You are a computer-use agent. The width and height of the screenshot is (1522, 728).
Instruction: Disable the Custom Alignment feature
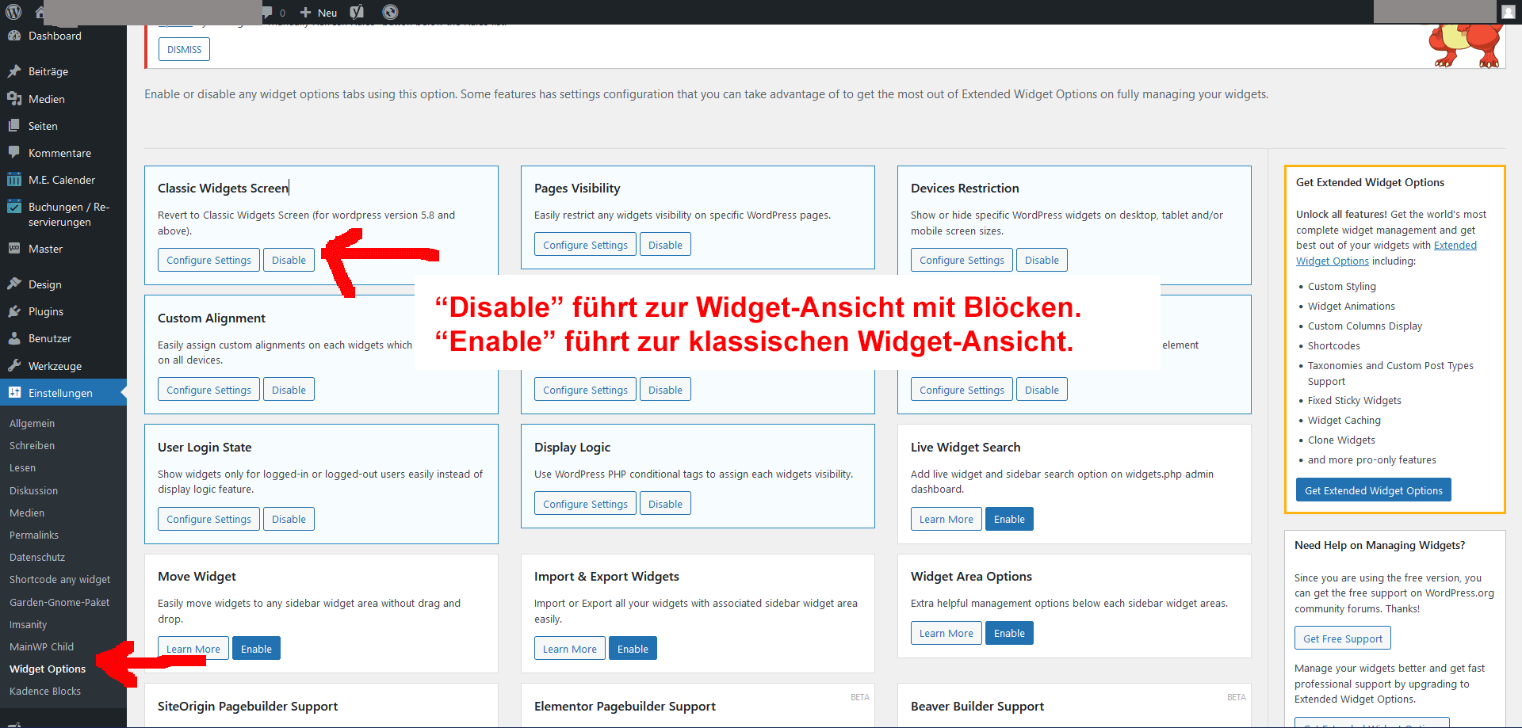[x=289, y=390]
